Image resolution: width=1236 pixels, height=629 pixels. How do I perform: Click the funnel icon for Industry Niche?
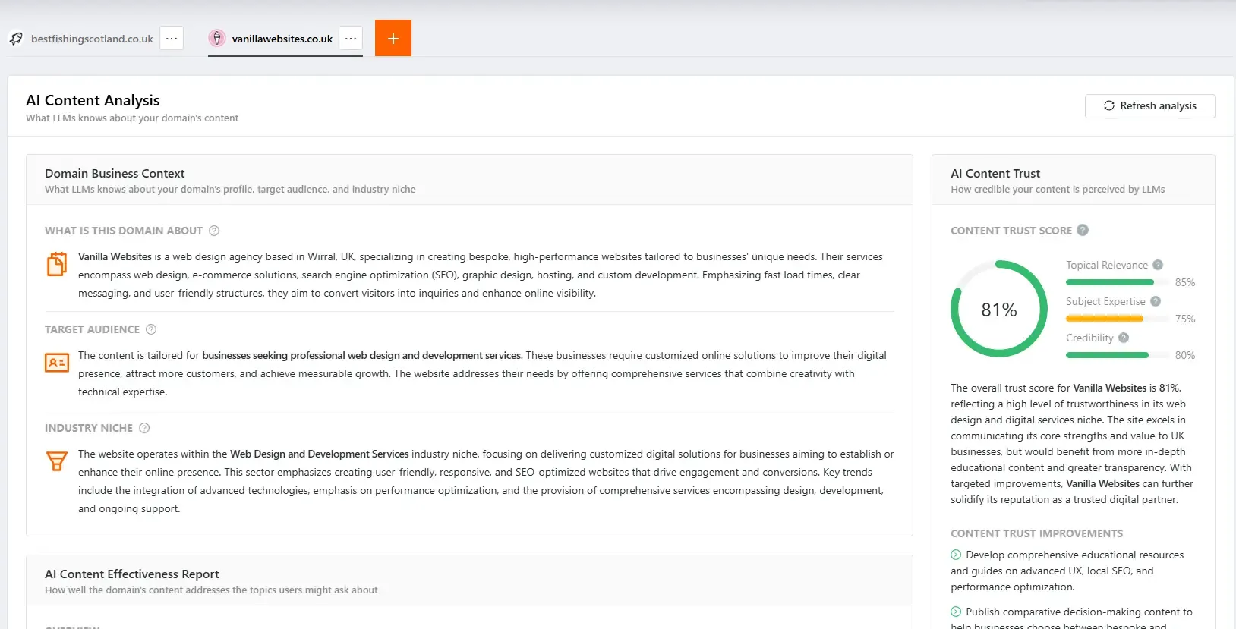56,461
